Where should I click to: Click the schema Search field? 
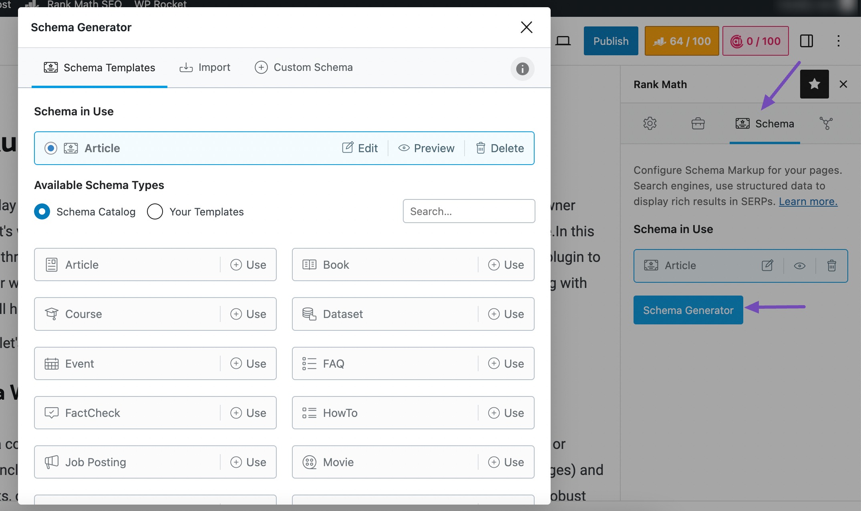tap(469, 211)
